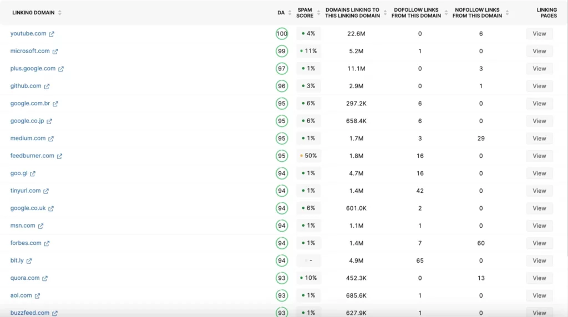Open the google.co.uk domain link
Viewport: 568px width, 317px height.
(28, 208)
